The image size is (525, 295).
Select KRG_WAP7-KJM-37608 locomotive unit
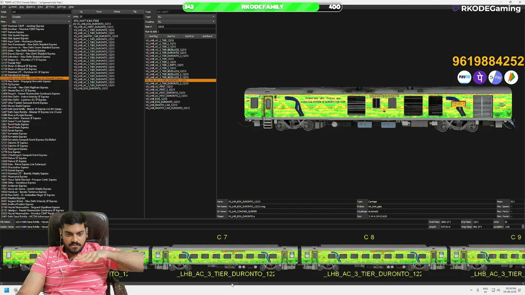click(x=86, y=21)
